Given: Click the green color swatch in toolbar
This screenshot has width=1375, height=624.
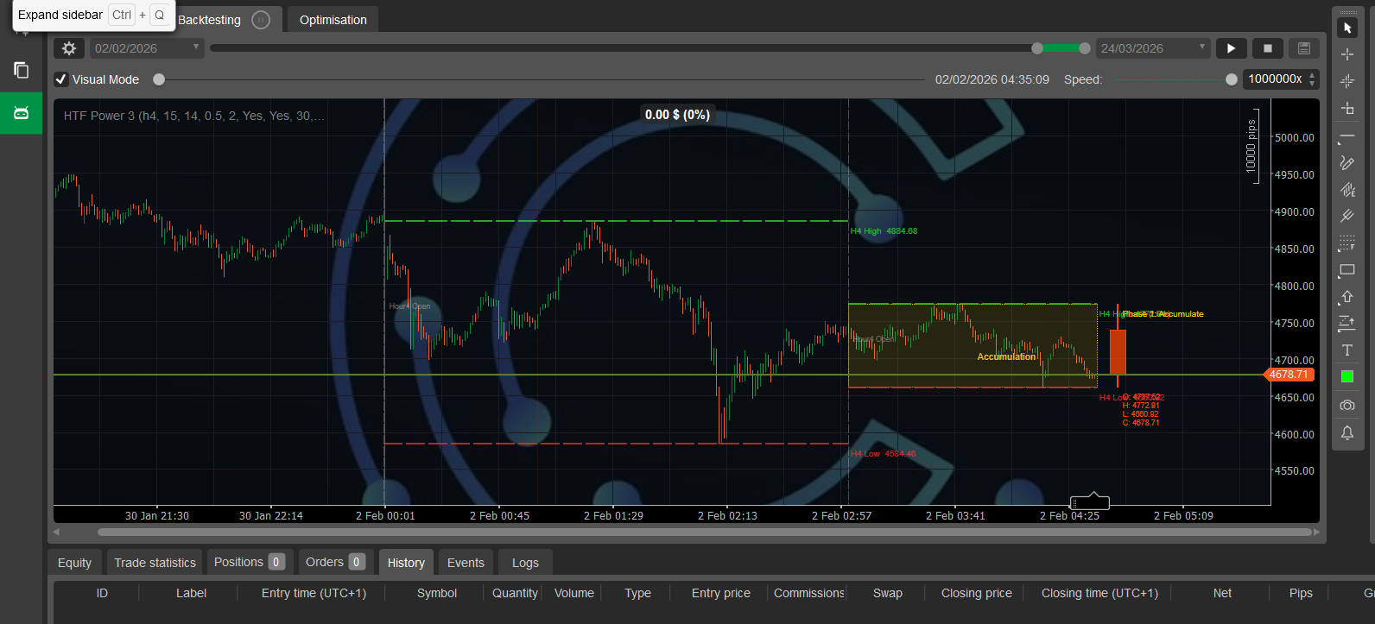Looking at the screenshot, I should (x=1346, y=376).
